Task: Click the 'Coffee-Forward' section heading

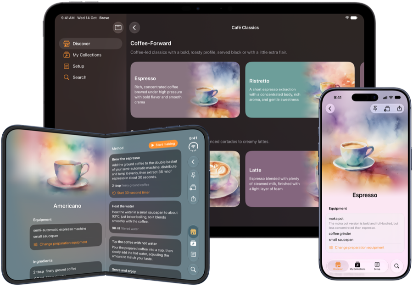Action: pyautogui.click(x=151, y=43)
